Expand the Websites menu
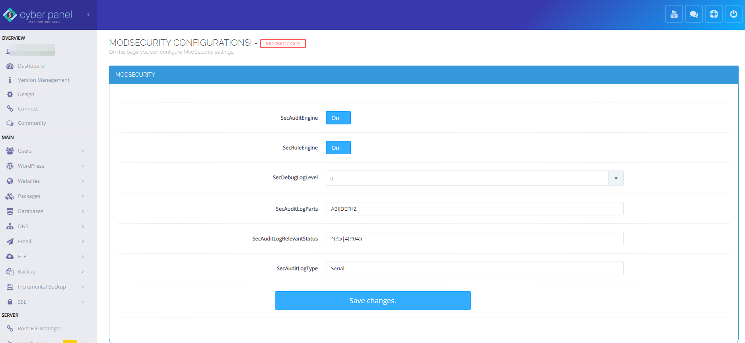 pyautogui.click(x=45, y=181)
